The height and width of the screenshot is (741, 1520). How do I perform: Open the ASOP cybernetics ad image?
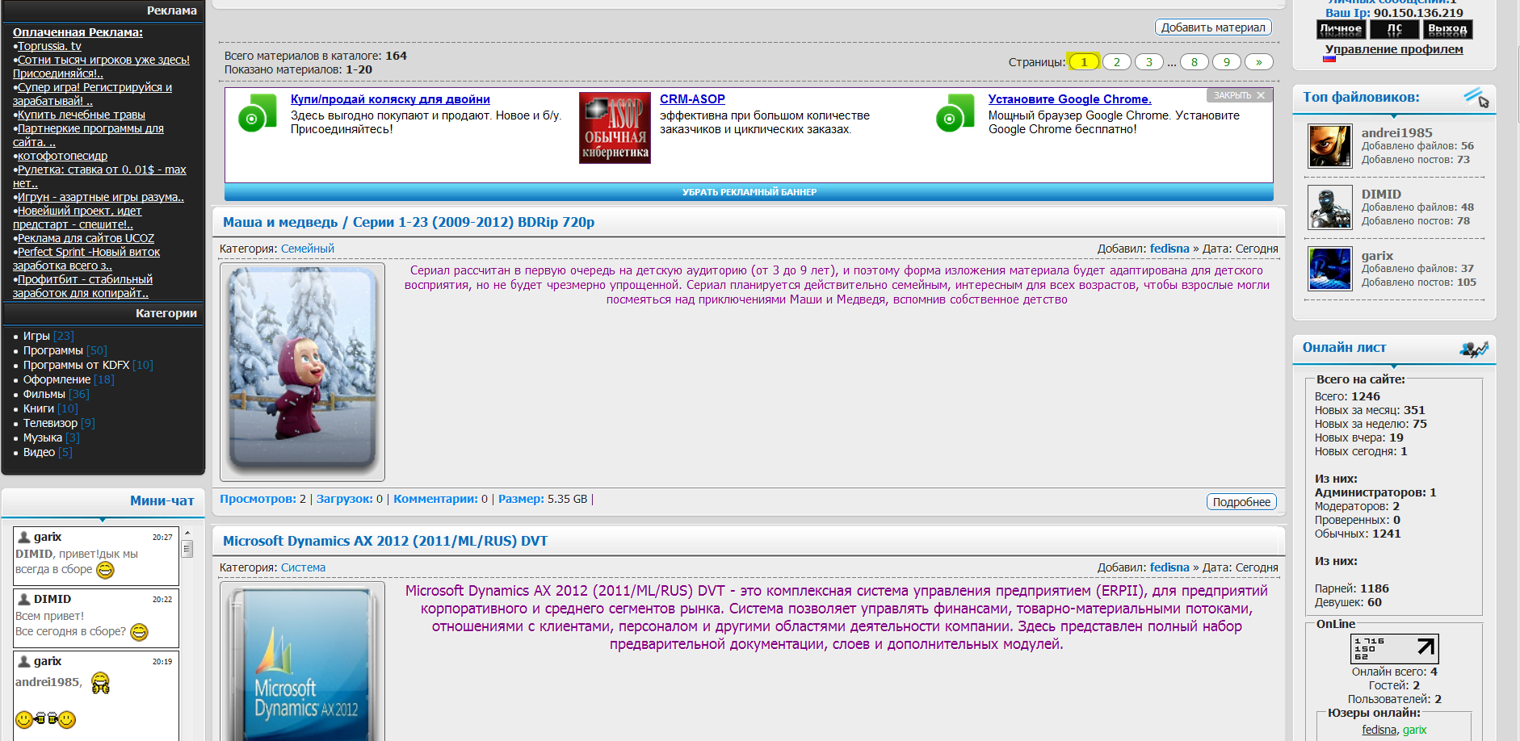point(615,128)
